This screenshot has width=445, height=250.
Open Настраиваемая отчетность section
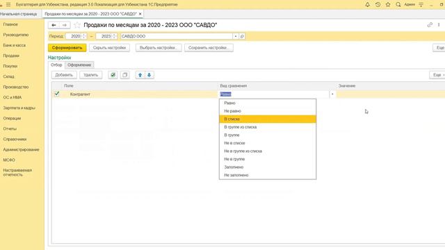(x=17, y=172)
